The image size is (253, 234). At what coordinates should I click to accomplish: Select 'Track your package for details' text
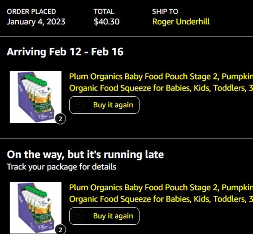62,167
